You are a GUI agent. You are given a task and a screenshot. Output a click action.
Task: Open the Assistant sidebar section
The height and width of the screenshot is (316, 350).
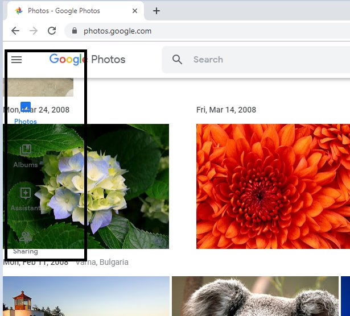coord(26,199)
